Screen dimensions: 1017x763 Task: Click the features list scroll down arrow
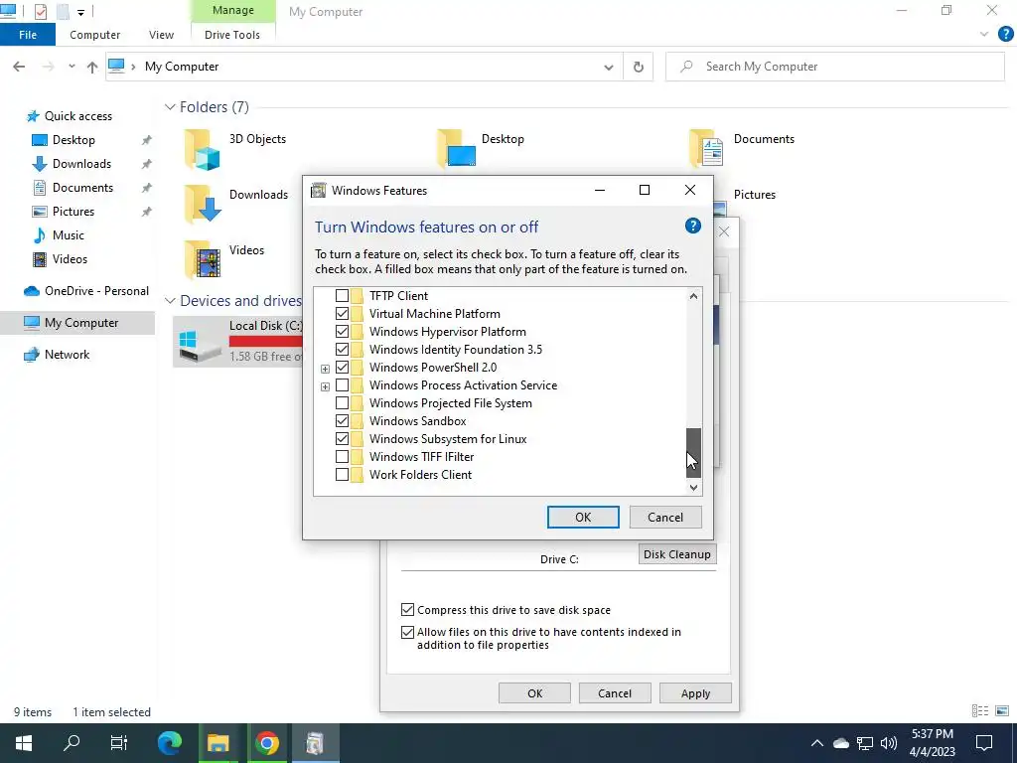[x=693, y=487]
